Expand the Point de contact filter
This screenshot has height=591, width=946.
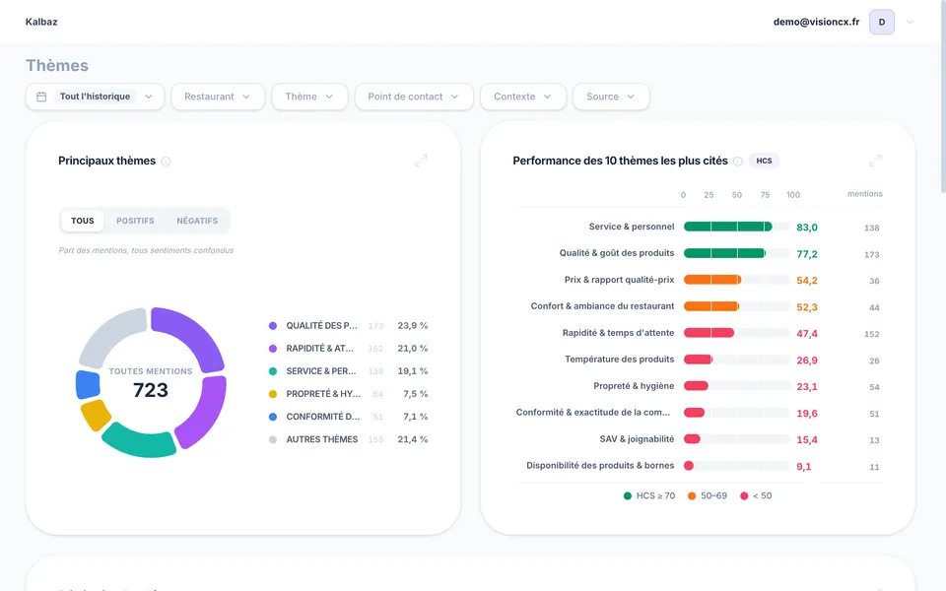(414, 97)
